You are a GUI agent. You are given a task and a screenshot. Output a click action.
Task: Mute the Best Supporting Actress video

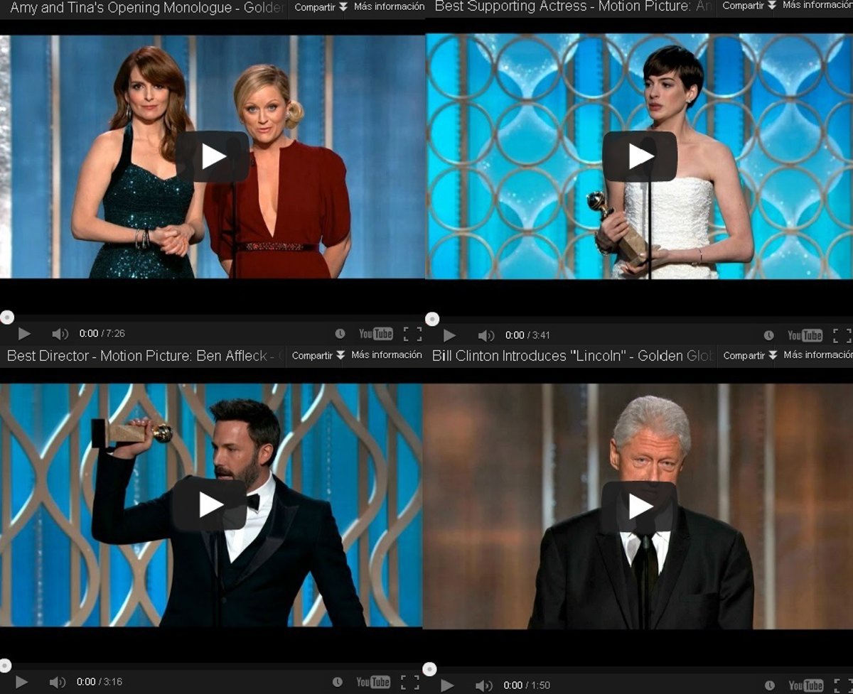(x=485, y=335)
